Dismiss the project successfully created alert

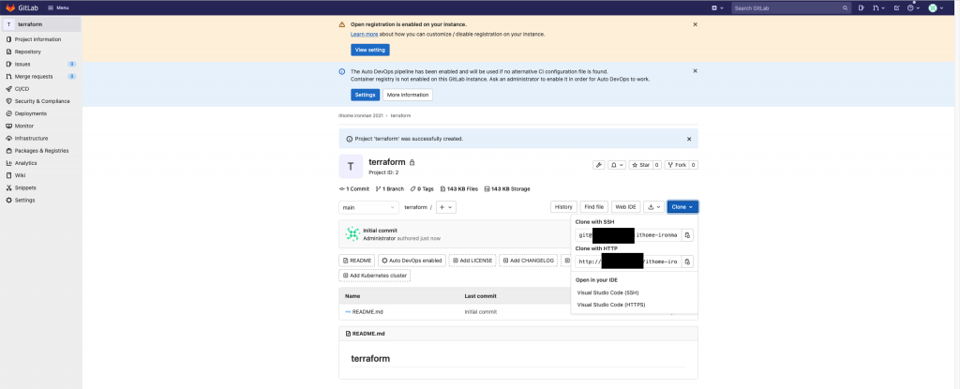[689, 139]
